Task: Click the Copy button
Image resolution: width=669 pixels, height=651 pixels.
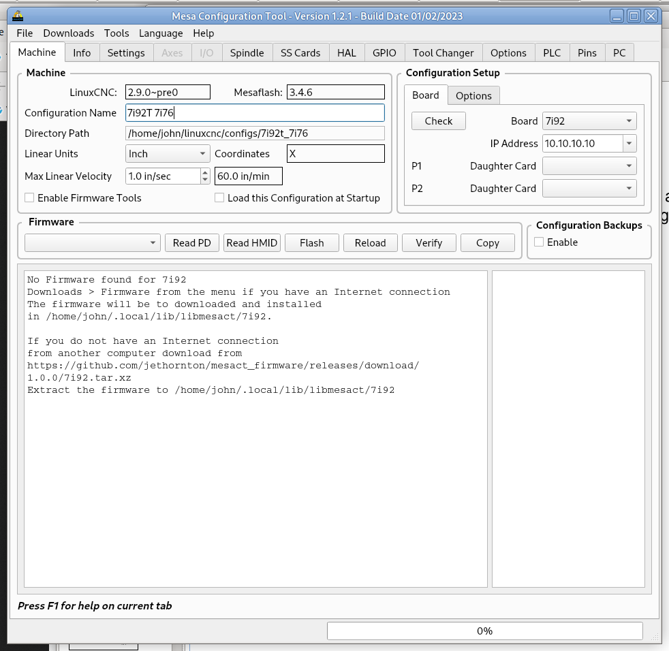Action: [488, 242]
